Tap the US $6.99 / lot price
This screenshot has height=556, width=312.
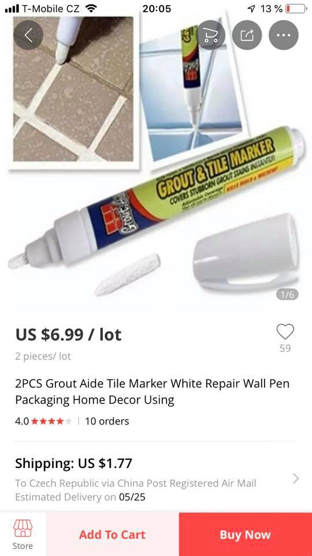tap(68, 334)
